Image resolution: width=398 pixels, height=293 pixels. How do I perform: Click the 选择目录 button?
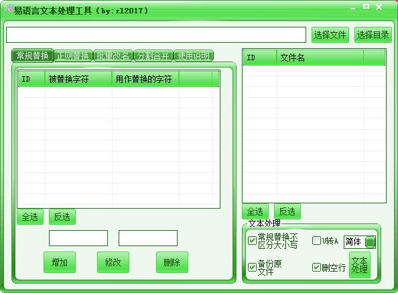373,35
